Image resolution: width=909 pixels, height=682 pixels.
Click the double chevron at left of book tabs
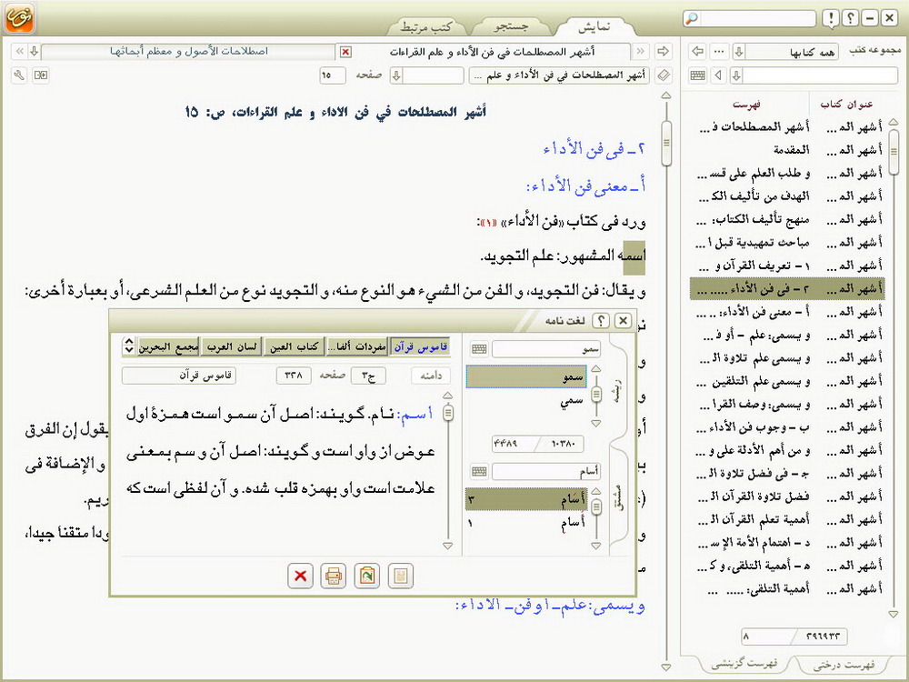tap(20, 52)
